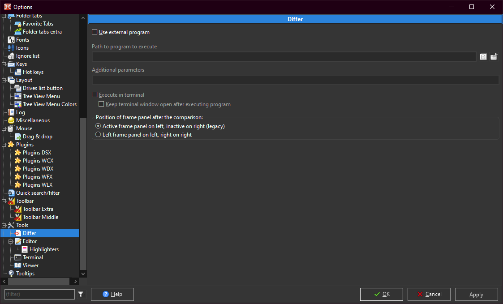Select Quick search/filter in options tree

38,193
